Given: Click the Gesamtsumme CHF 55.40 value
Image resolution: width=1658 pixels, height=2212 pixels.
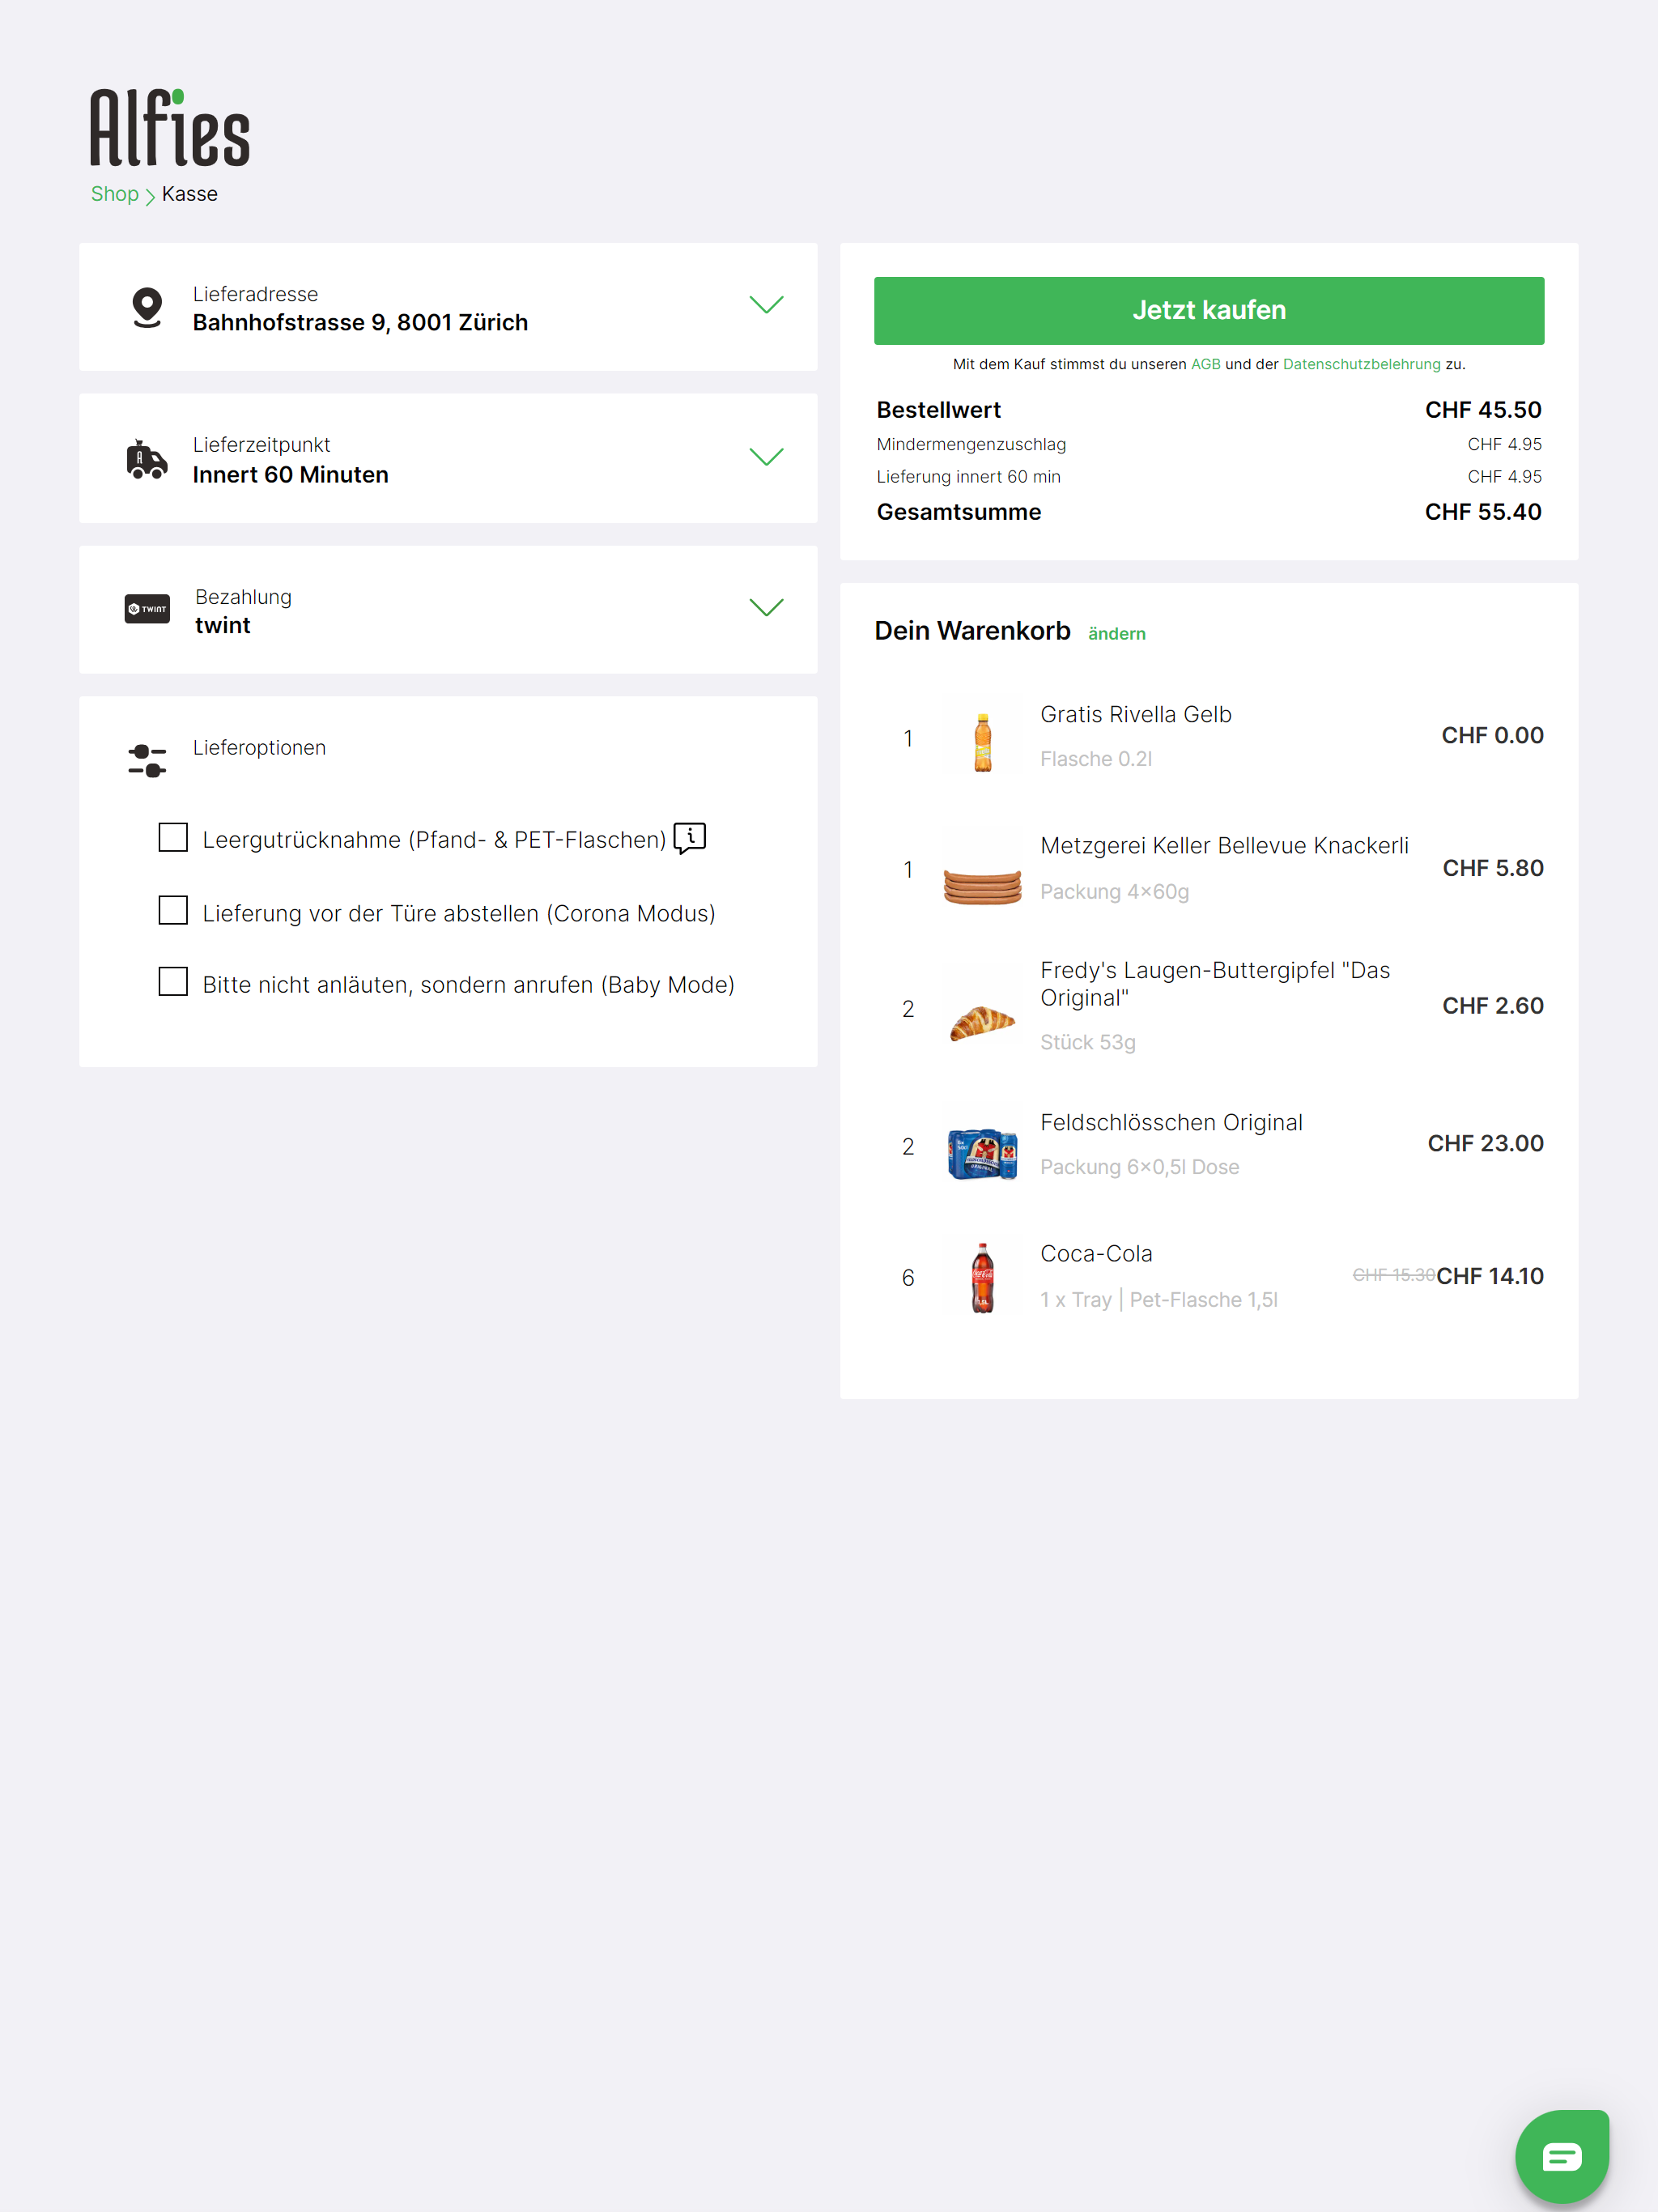Looking at the screenshot, I should (x=1483, y=512).
